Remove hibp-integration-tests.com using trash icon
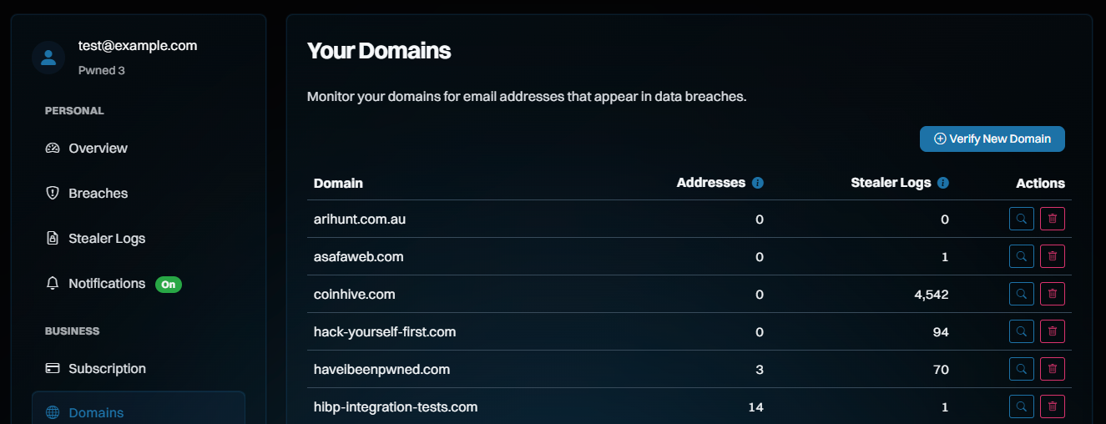Screen dimensions: 1106x424 point(1053,406)
